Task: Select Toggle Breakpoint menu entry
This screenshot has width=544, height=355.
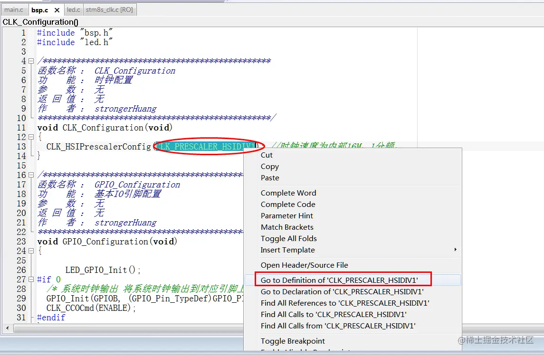Action: pos(353,341)
